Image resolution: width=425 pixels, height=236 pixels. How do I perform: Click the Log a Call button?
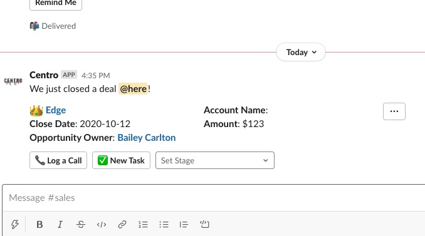(58, 160)
